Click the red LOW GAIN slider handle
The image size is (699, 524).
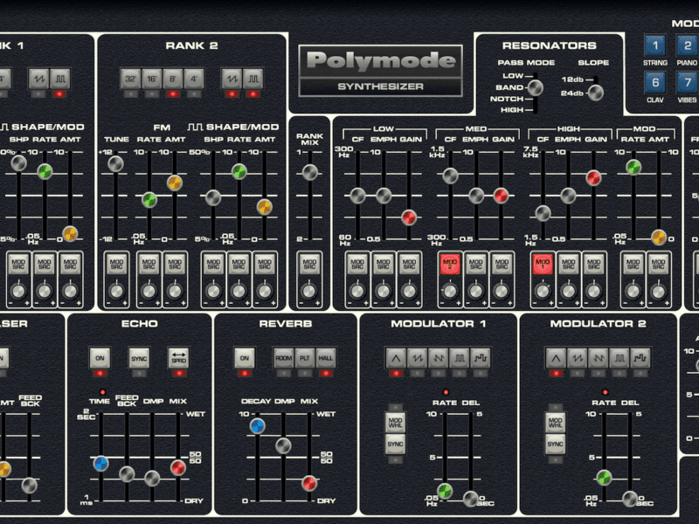(x=409, y=217)
